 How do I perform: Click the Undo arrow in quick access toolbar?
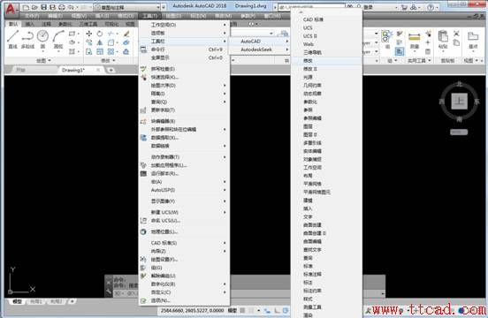[x=71, y=7]
